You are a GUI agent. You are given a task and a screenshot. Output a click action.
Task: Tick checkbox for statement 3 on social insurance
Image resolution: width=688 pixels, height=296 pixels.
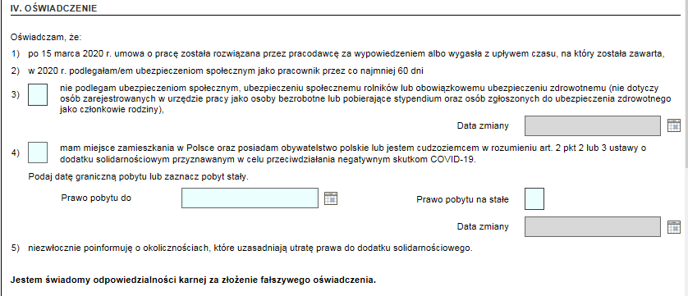38,95
